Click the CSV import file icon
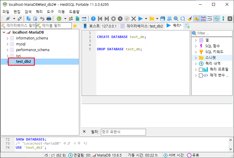234x158 pixels. click(x=78, y=19)
